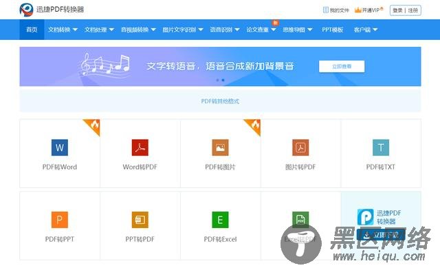
Task: Select the PDF转图片 picture icon
Action: pyautogui.click(x=220, y=147)
